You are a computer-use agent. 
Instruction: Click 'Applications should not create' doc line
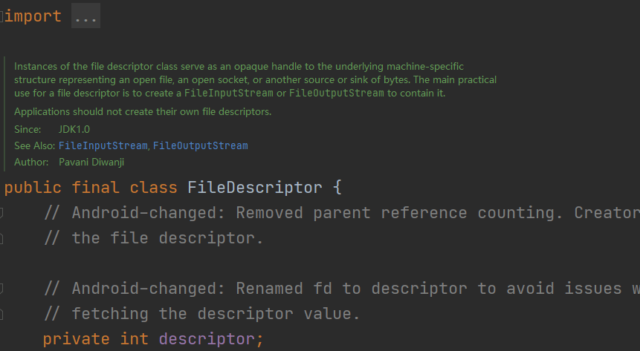coord(143,112)
